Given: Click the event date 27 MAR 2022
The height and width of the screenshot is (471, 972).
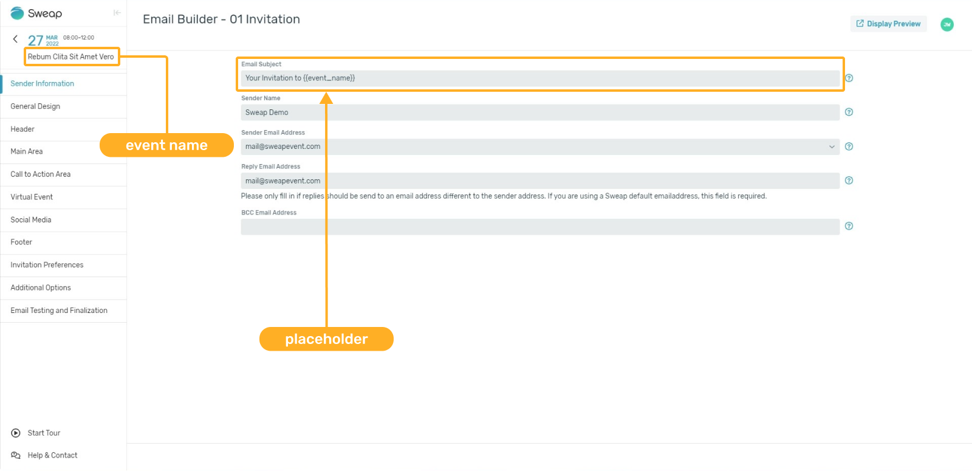Looking at the screenshot, I should click(43, 40).
